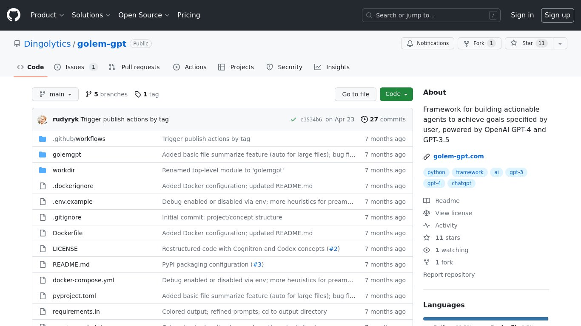Screen dimensions: 581x326
Task: Click the Sign up button
Action: pyautogui.click(x=558, y=15)
